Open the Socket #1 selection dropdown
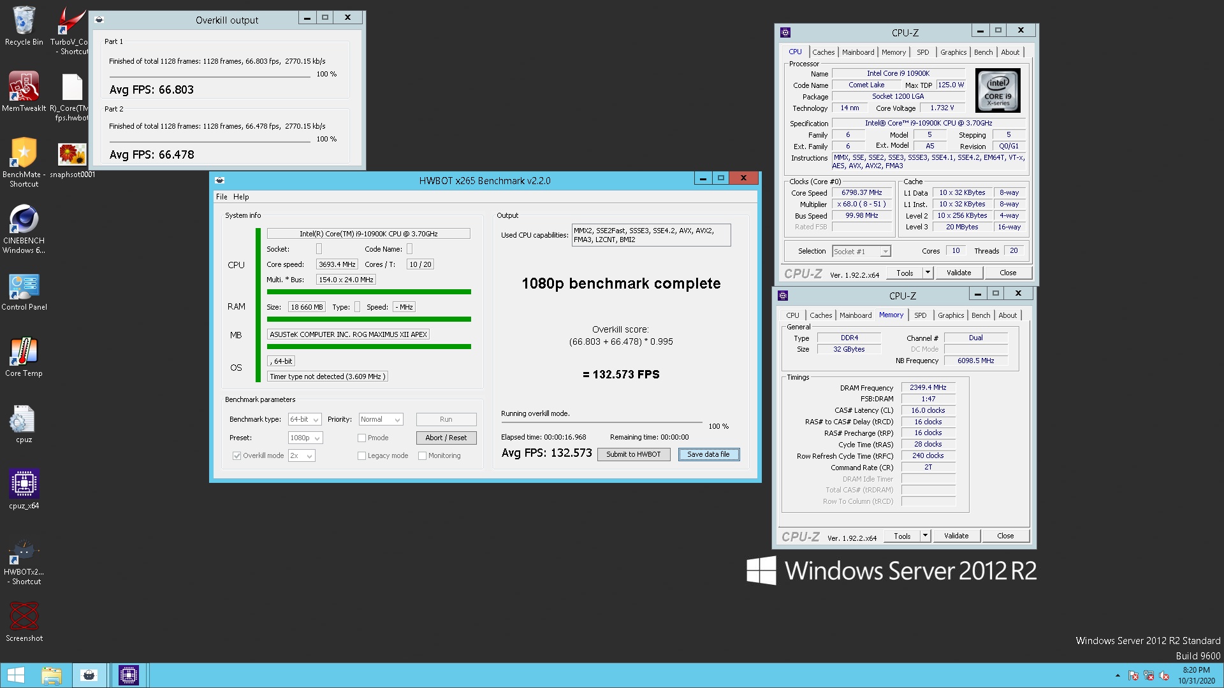Viewport: 1224px width, 688px height. (x=861, y=252)
